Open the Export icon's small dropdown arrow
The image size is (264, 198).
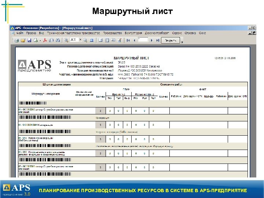(x=40, y=41)
